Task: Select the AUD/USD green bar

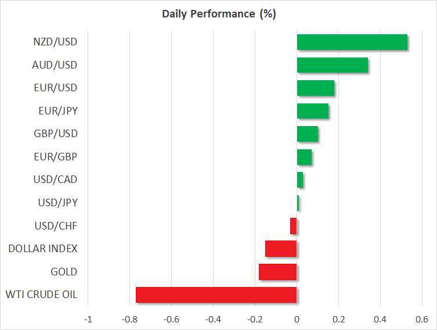Action: pyautogui.click(x=332, y=66)
